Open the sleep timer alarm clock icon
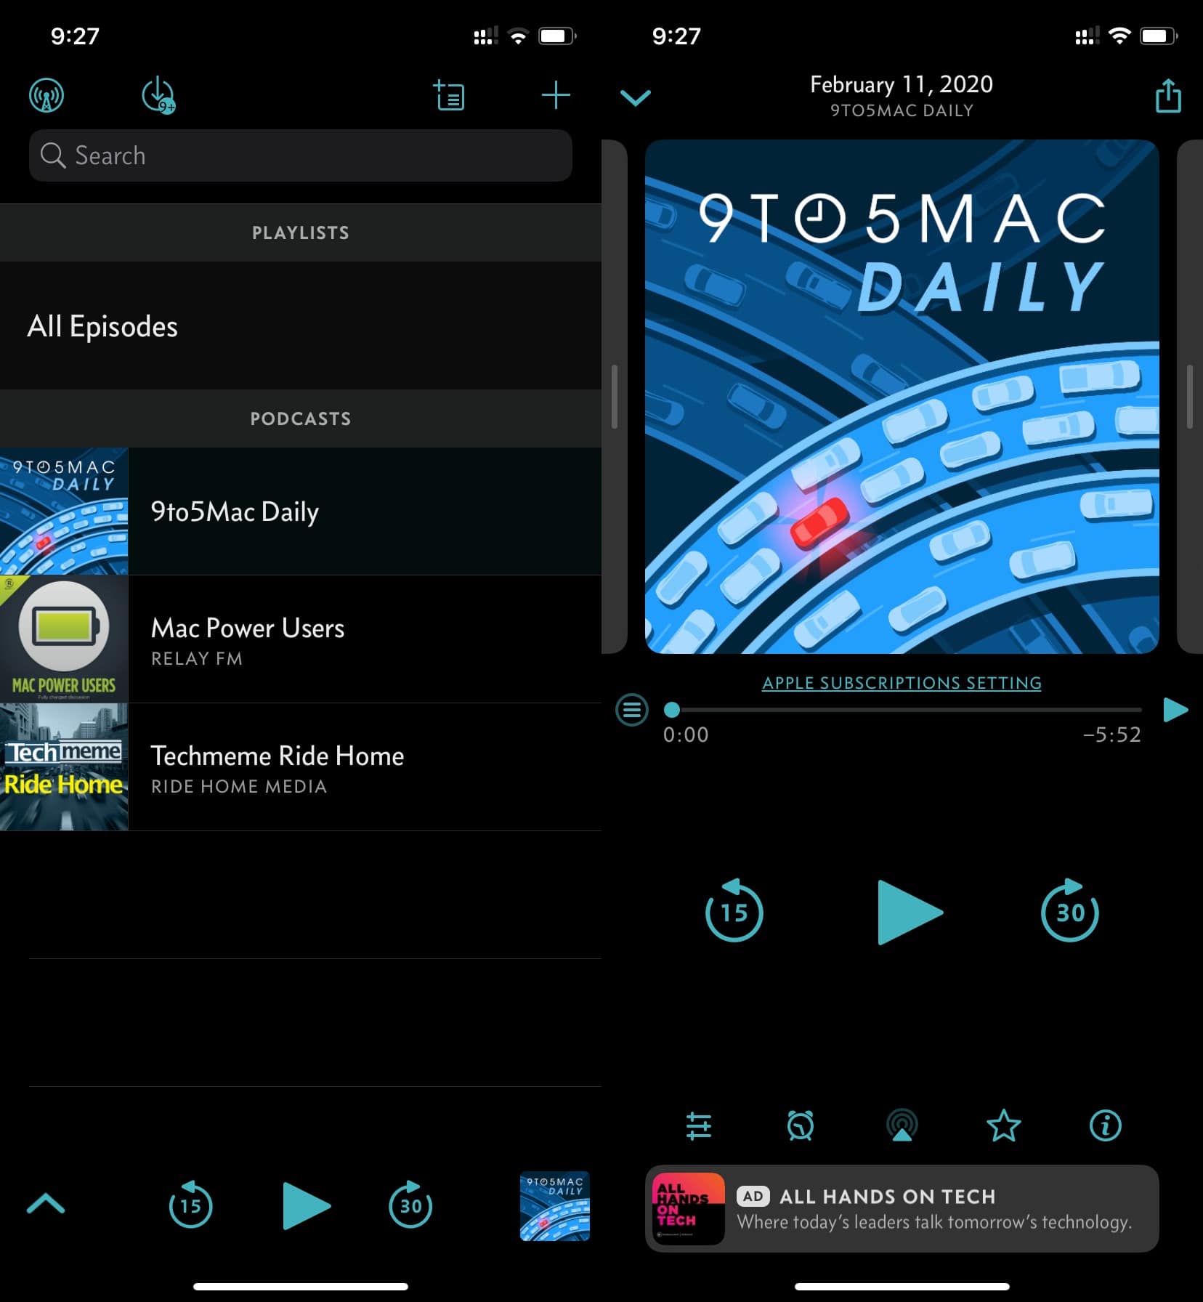The height and width of the screenshot is (1302, 1203). click(x=800, y=1125)
